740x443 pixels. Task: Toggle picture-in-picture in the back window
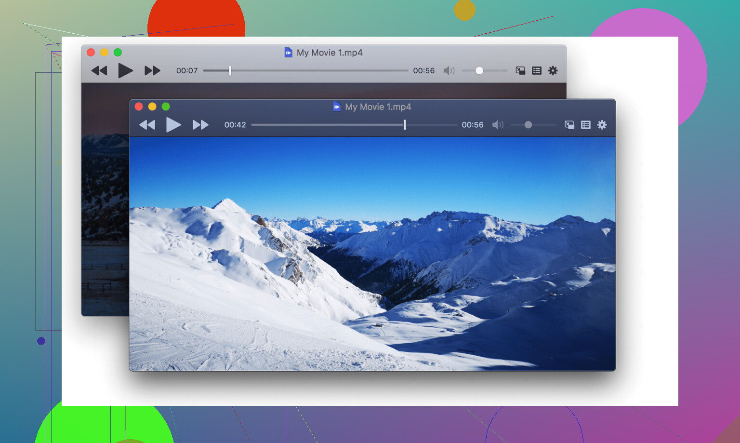point(520,71)
